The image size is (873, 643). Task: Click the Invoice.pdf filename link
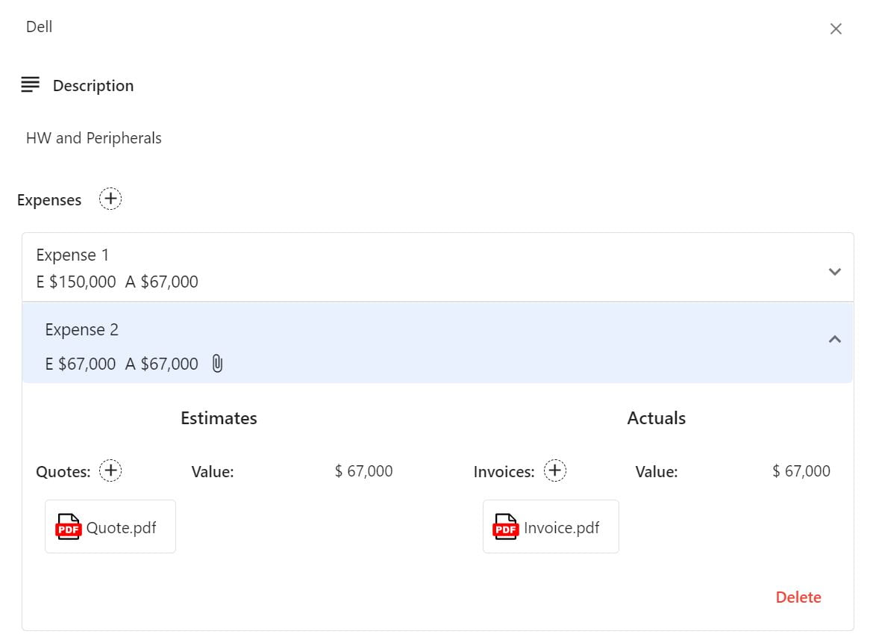pos(561,526)
